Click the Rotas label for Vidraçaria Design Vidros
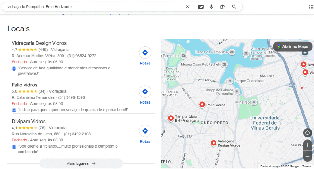The image size is (314, 169). pos(145,63)
